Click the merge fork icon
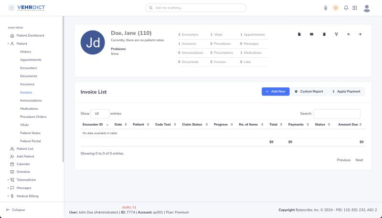The height and width of the screenshot is (218, 382). point(337,34)
